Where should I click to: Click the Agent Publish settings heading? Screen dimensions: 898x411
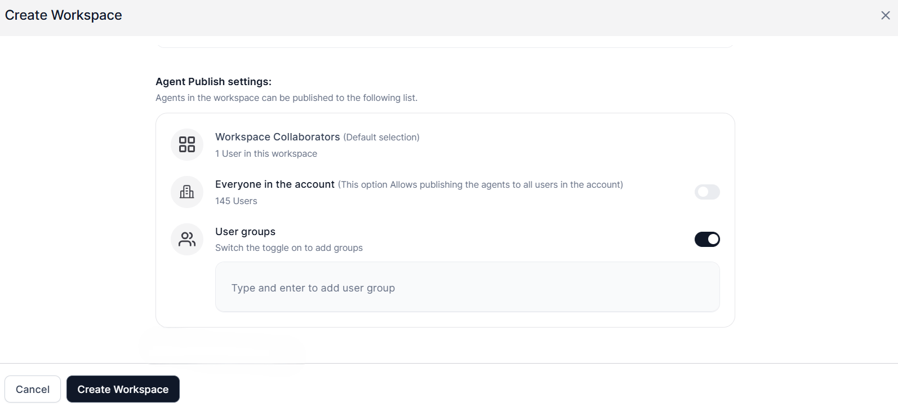pyautogui.click(x=214, y=82)
